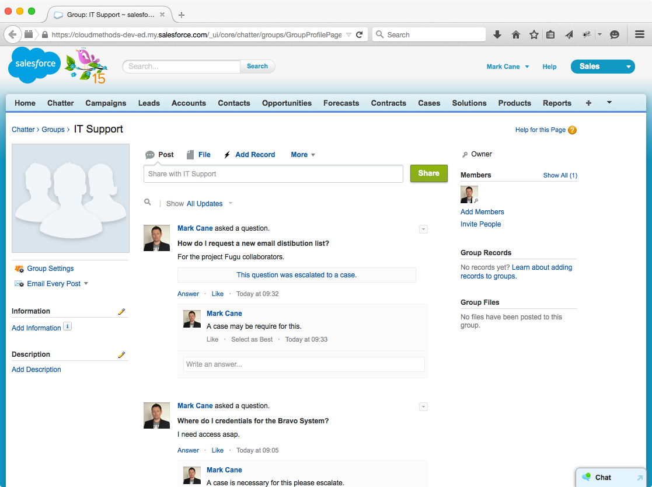Go to browser home page icon

515,34
